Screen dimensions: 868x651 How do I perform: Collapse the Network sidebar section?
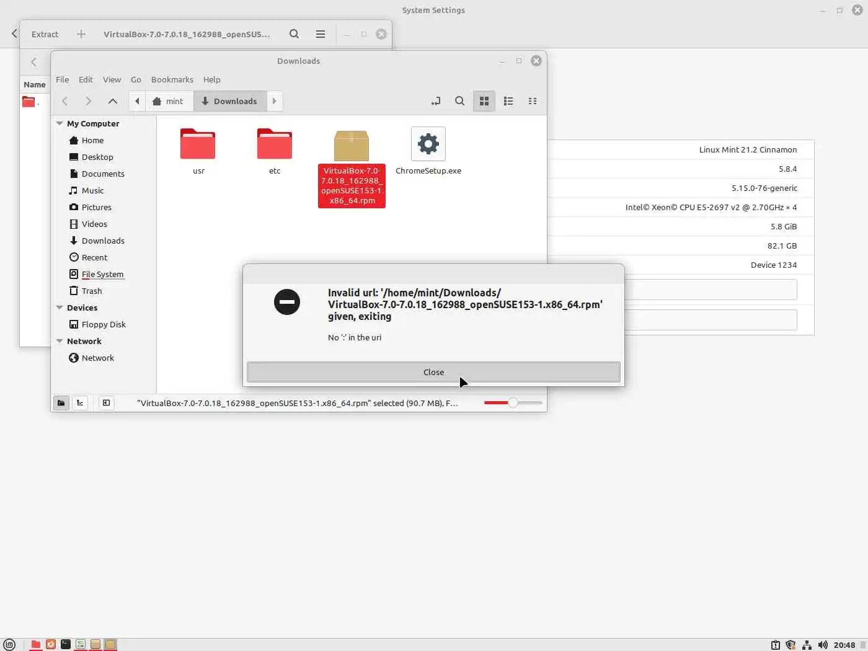(x=60, y=341)
